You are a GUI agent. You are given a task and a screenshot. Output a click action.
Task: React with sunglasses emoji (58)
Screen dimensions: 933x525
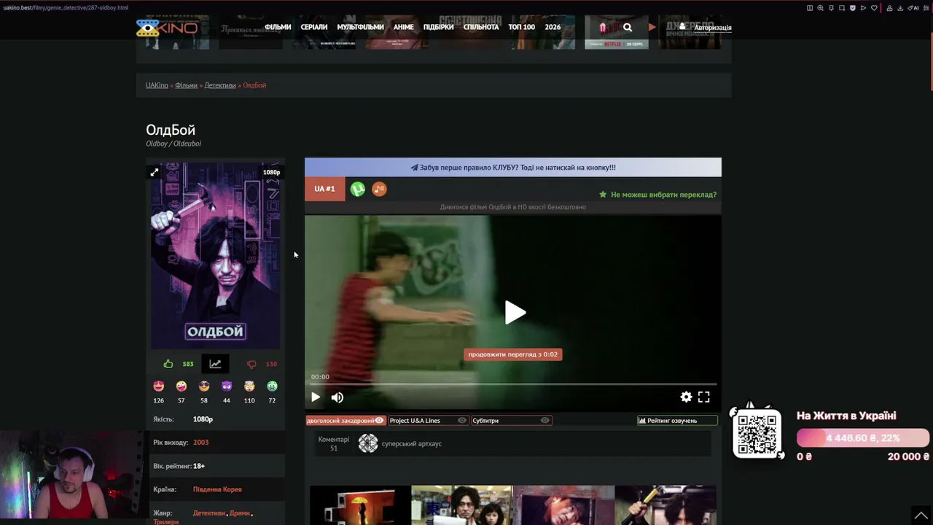[x=204, y=386]
